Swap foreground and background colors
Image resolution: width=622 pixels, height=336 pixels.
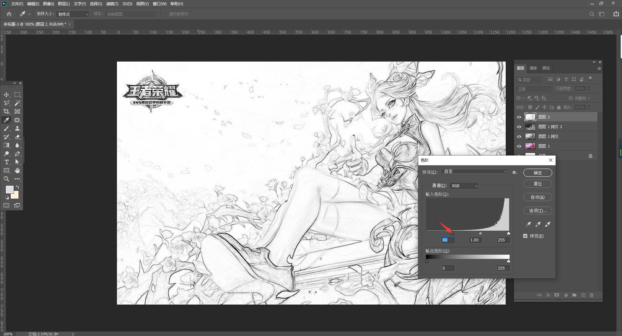click(17, 187)
